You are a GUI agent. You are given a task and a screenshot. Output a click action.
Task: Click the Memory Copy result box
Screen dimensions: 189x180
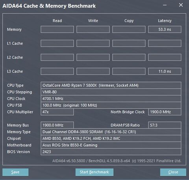129,29
